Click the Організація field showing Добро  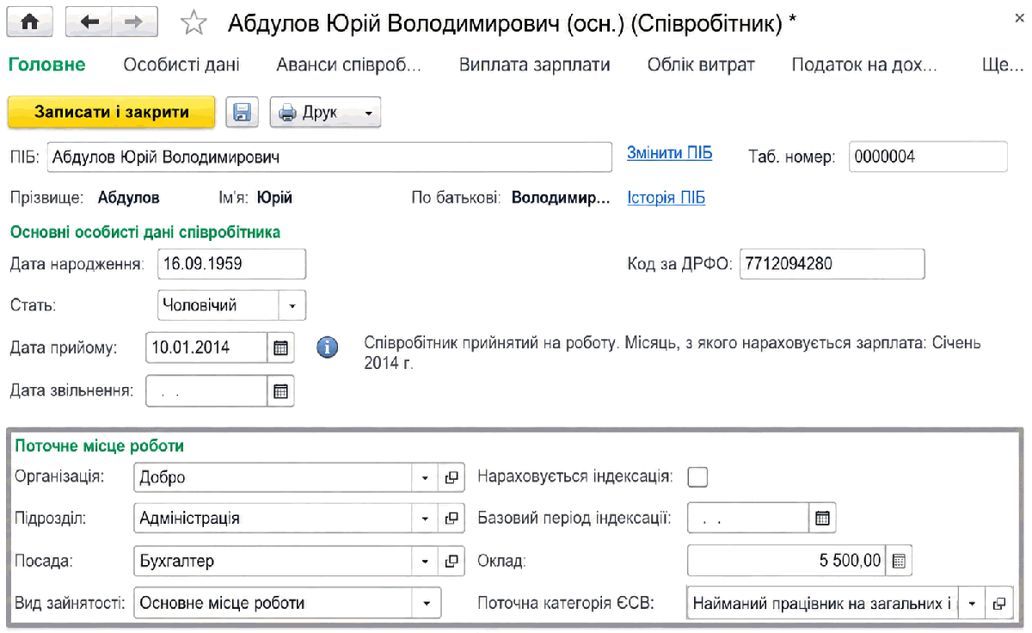click(x=273, y=477)
